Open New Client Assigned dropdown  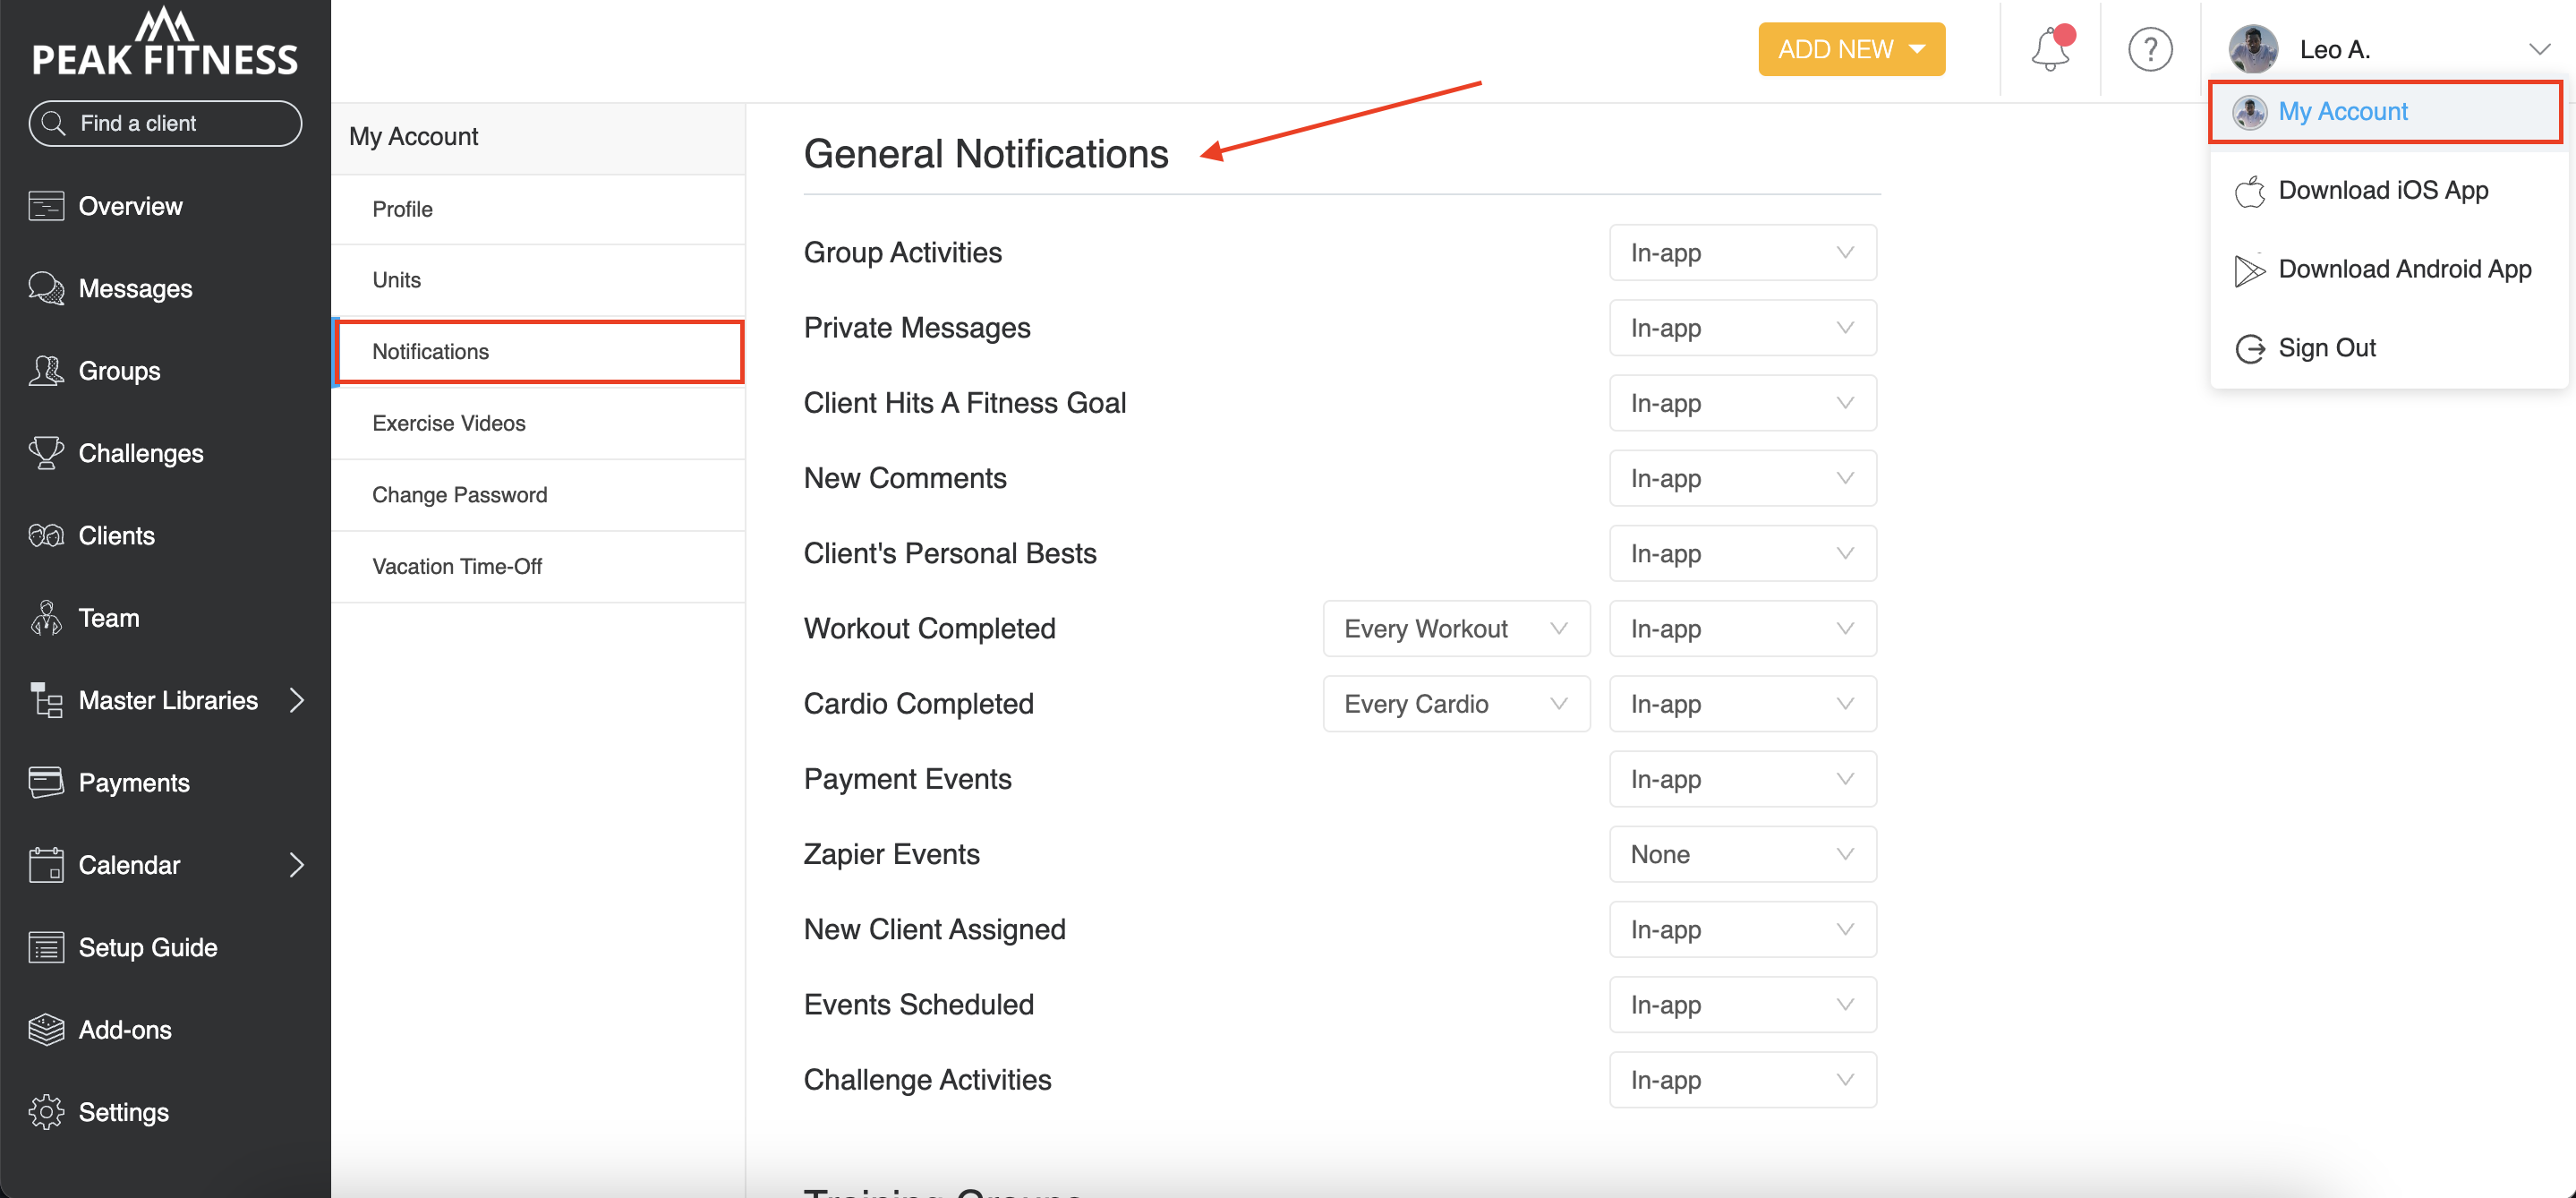point(1742,929)
